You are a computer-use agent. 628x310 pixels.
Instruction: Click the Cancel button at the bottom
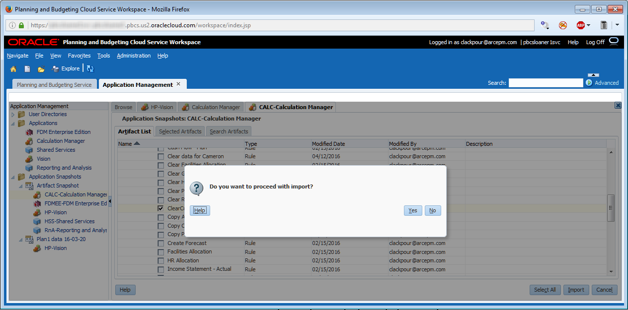(605, 290)
